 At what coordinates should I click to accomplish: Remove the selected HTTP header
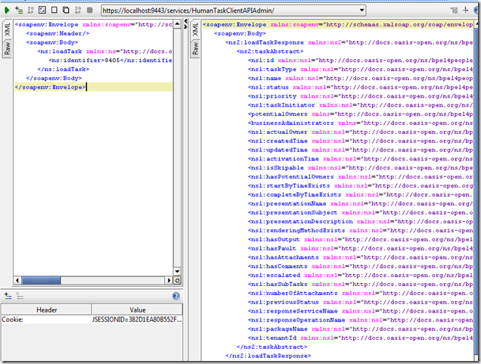tap(20, 296)
